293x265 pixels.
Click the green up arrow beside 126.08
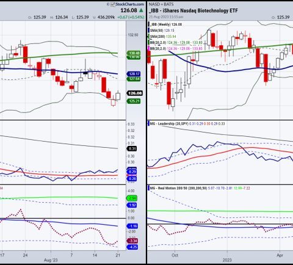click(141, 10)
